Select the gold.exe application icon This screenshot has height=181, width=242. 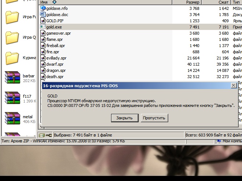pos(43,27)
